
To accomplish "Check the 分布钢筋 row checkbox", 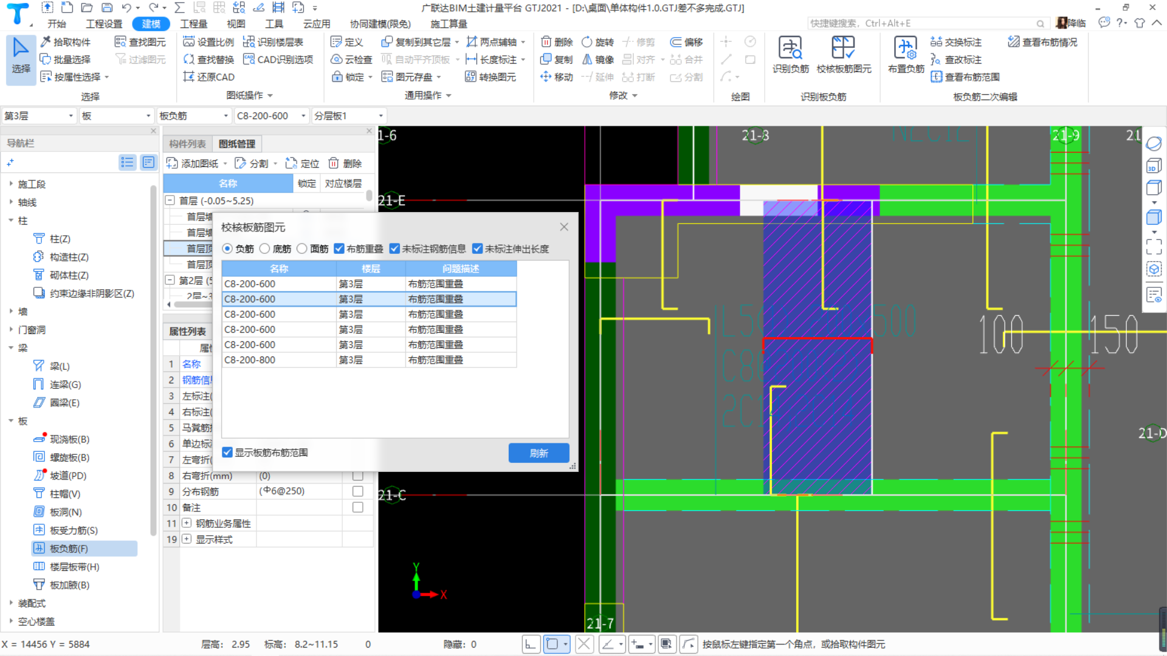I will coord(358,491).
